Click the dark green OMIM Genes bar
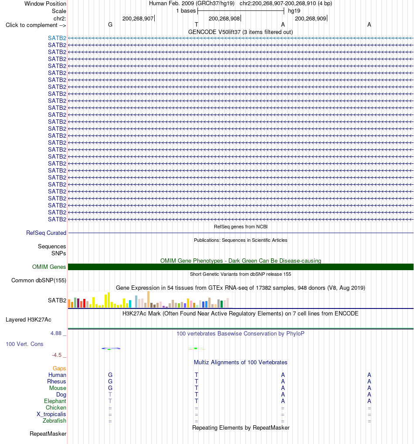The width and height of the screenshot is (414, 444). coord(241,267)
